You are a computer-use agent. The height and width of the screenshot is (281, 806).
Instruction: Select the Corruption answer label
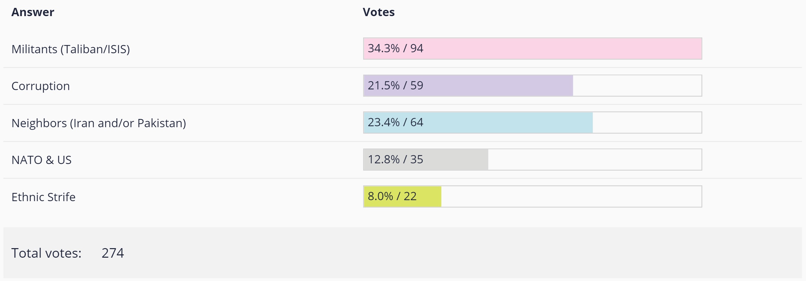40,86
